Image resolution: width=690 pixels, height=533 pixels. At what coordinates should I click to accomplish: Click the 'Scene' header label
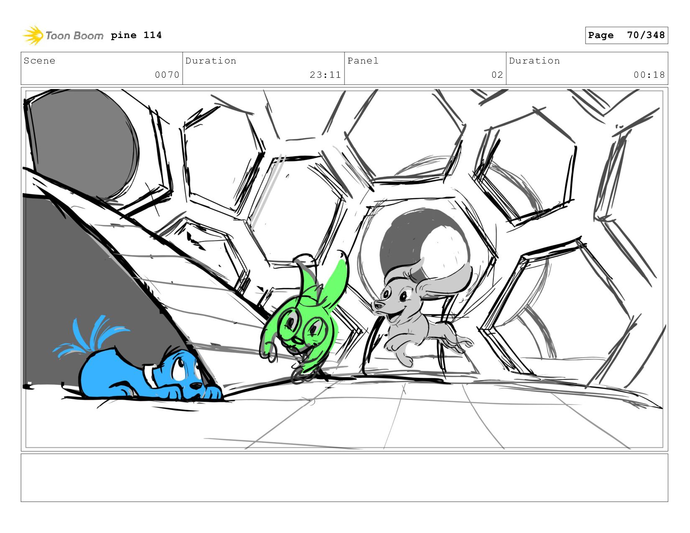pos(39,61)
